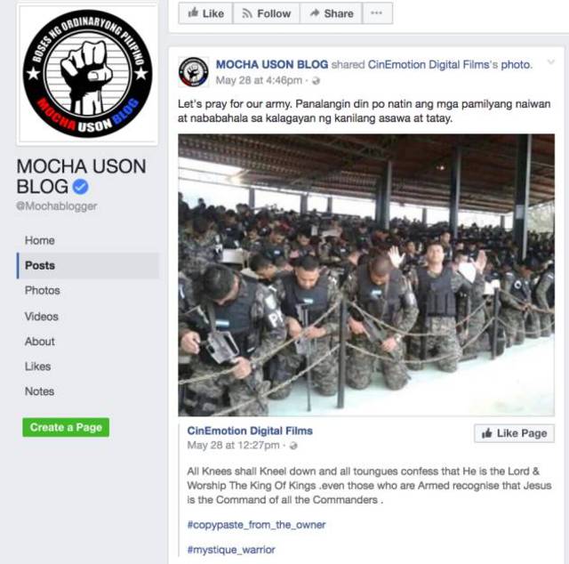Open the Home section
The height and width of the screenshot is (564, 569).
pyautogui.click(x=39, y=240)
